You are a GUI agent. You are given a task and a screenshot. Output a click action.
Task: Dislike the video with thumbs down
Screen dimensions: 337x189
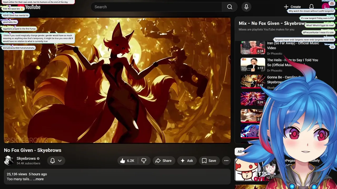pos(144,161)
